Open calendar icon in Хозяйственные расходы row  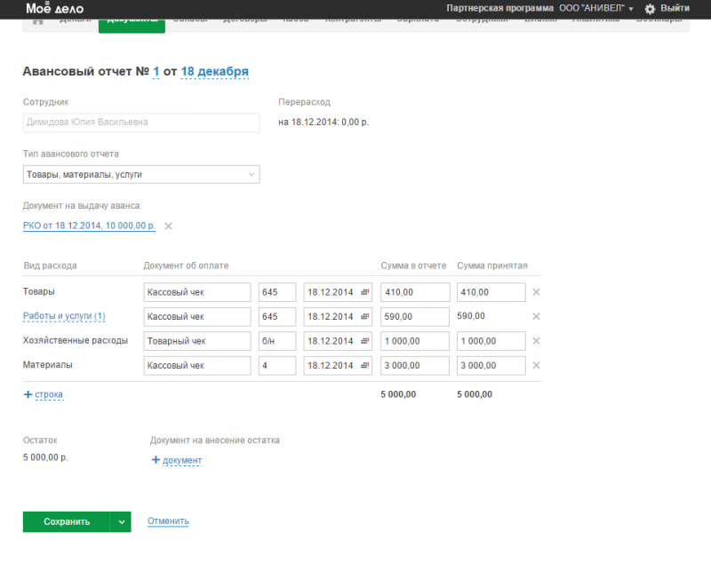(364, 341)
